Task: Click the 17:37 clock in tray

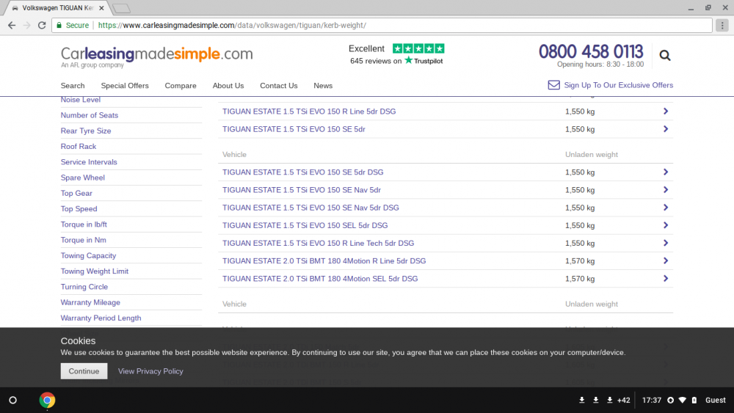Action: pos(651,400)
